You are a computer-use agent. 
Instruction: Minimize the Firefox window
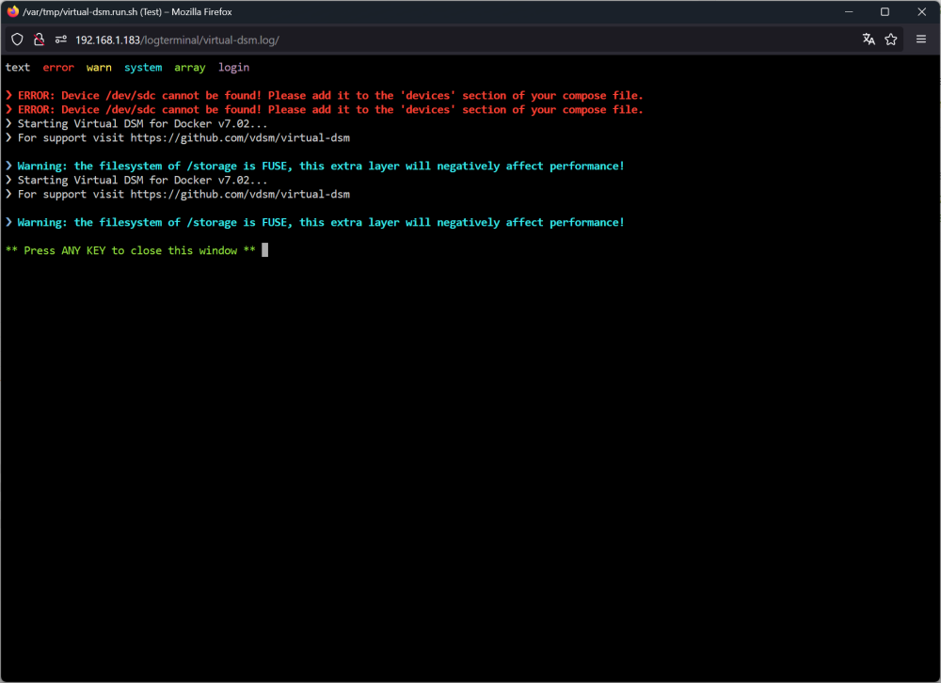click(x=849, y=11)
